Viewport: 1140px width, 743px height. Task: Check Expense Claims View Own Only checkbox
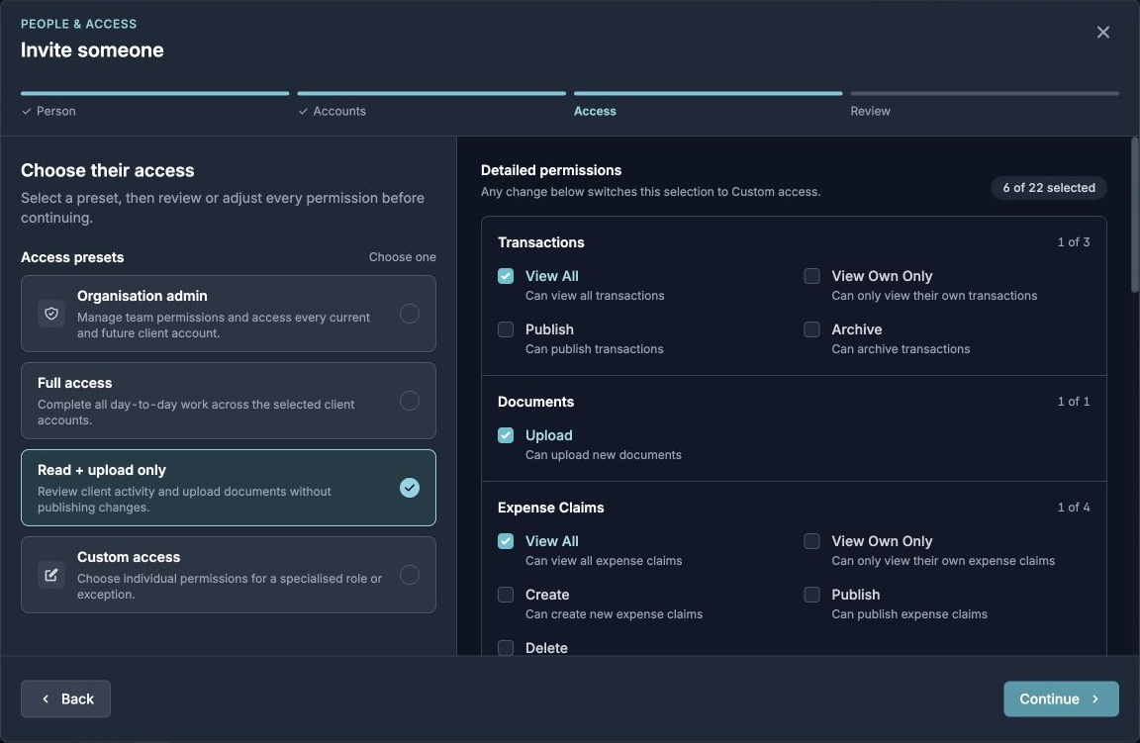811,541
